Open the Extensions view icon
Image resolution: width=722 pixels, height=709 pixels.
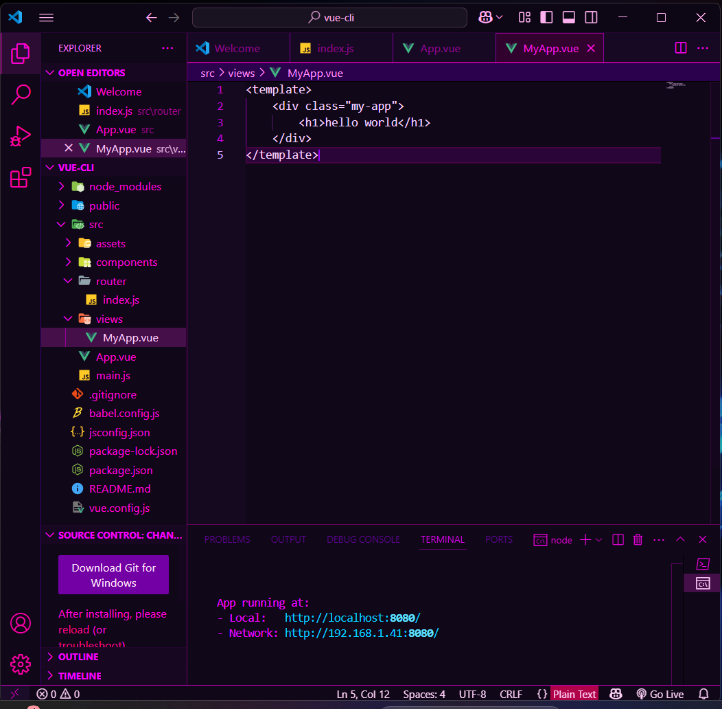coord(21,178)
